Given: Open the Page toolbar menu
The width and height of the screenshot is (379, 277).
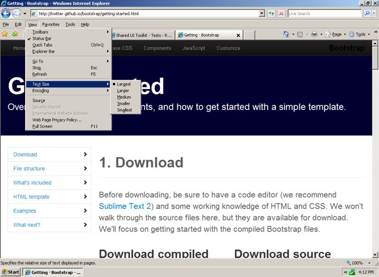Looking at the screenshot, I should click(335, 34).
